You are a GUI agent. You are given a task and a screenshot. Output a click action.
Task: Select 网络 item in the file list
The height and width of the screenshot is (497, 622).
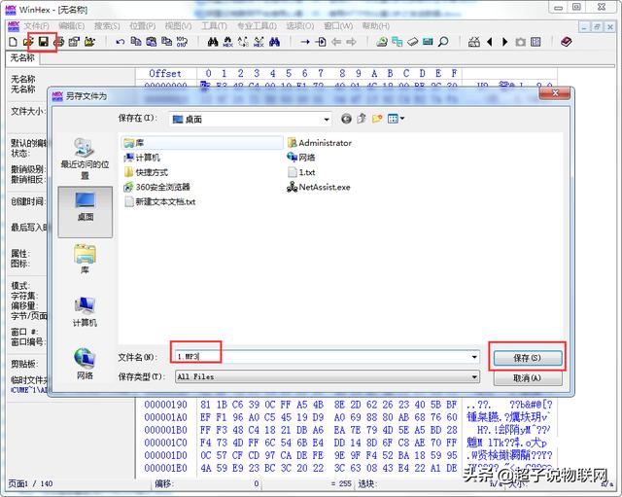[x=300, y=158]
